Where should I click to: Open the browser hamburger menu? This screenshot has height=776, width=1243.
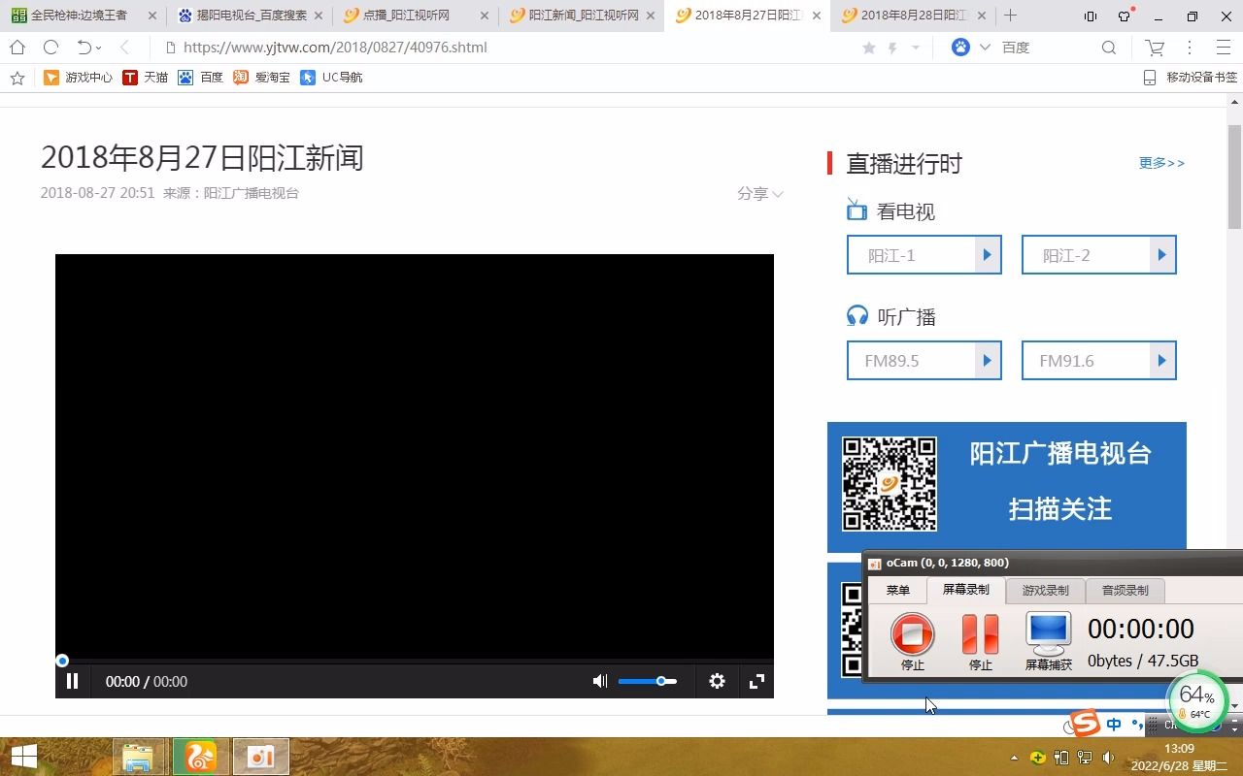[x=1224, y=48]
